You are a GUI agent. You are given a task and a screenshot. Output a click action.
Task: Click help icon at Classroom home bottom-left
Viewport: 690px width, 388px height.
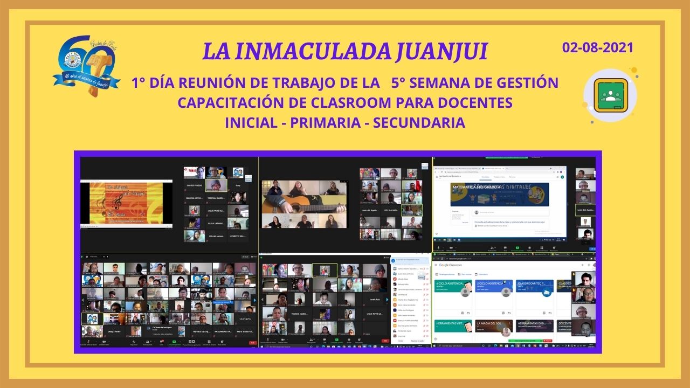[x=436, y=339]
